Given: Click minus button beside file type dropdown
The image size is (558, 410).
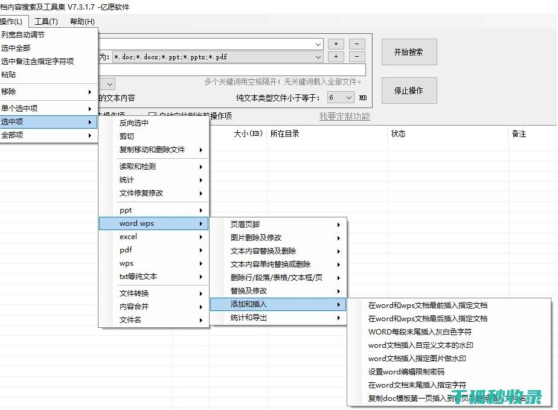Looking at the screenshot, I should pos(357,57).
